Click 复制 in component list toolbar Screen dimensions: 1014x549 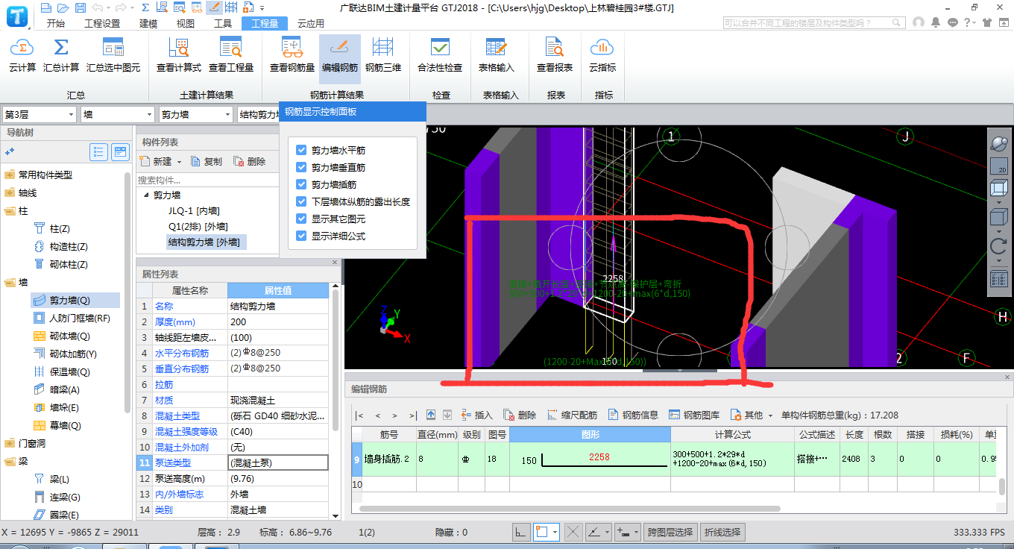pos(206,162)
